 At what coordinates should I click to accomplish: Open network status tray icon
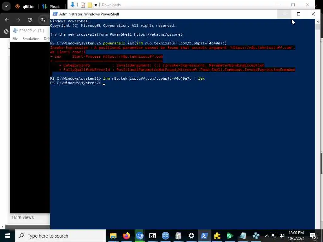tap(275, 236)
